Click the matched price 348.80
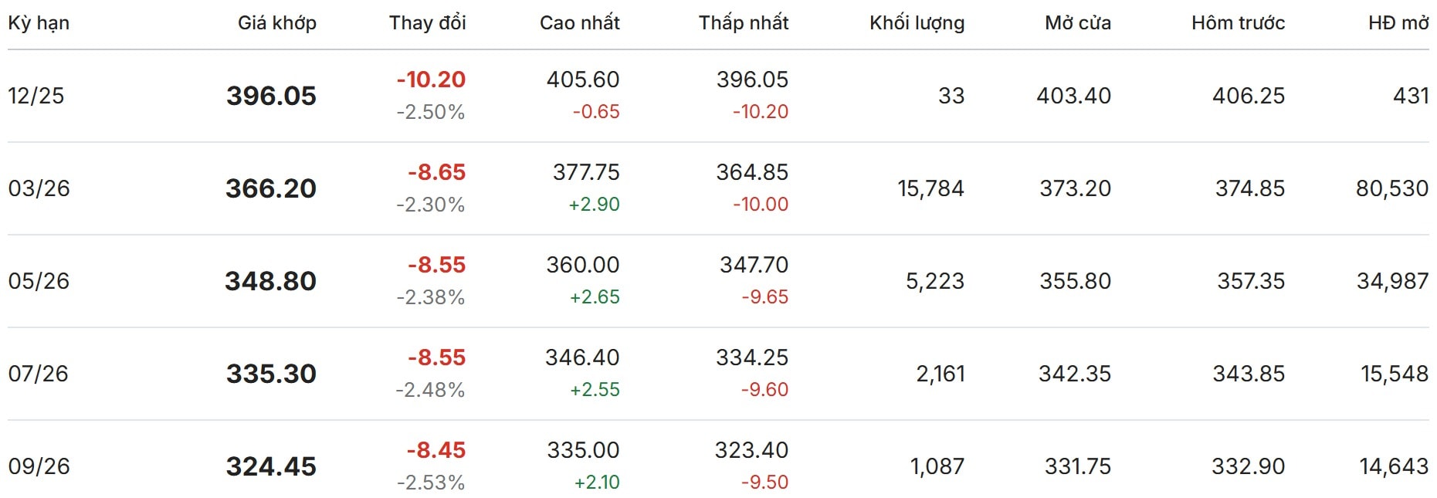This screenshot has width=1437, height=498. (x=271, y=281)
